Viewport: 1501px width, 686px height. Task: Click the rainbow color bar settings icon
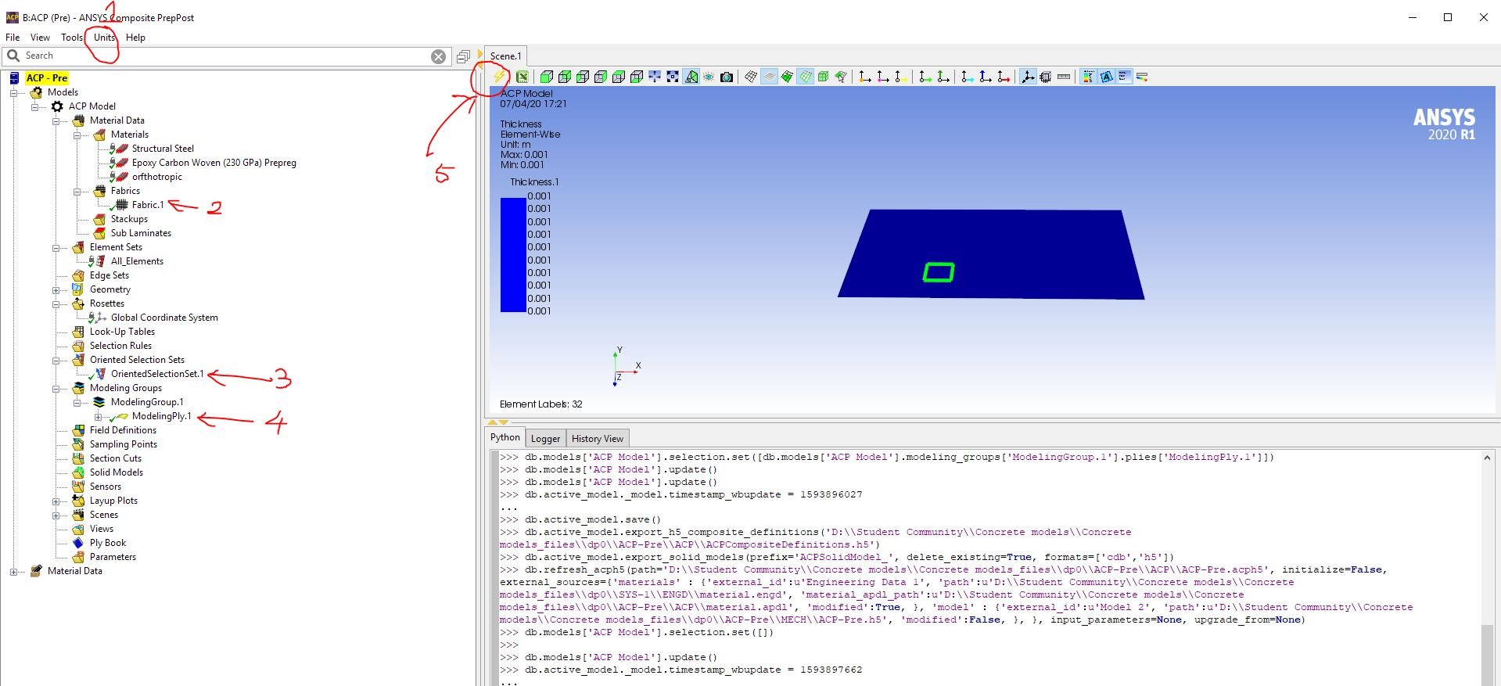(1142, 77)
